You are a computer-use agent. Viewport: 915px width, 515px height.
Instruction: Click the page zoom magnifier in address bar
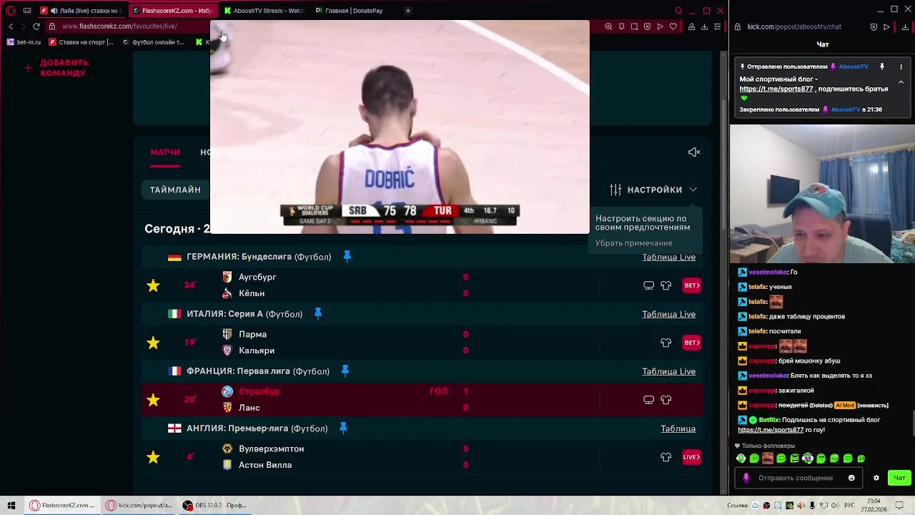point(608,26)
